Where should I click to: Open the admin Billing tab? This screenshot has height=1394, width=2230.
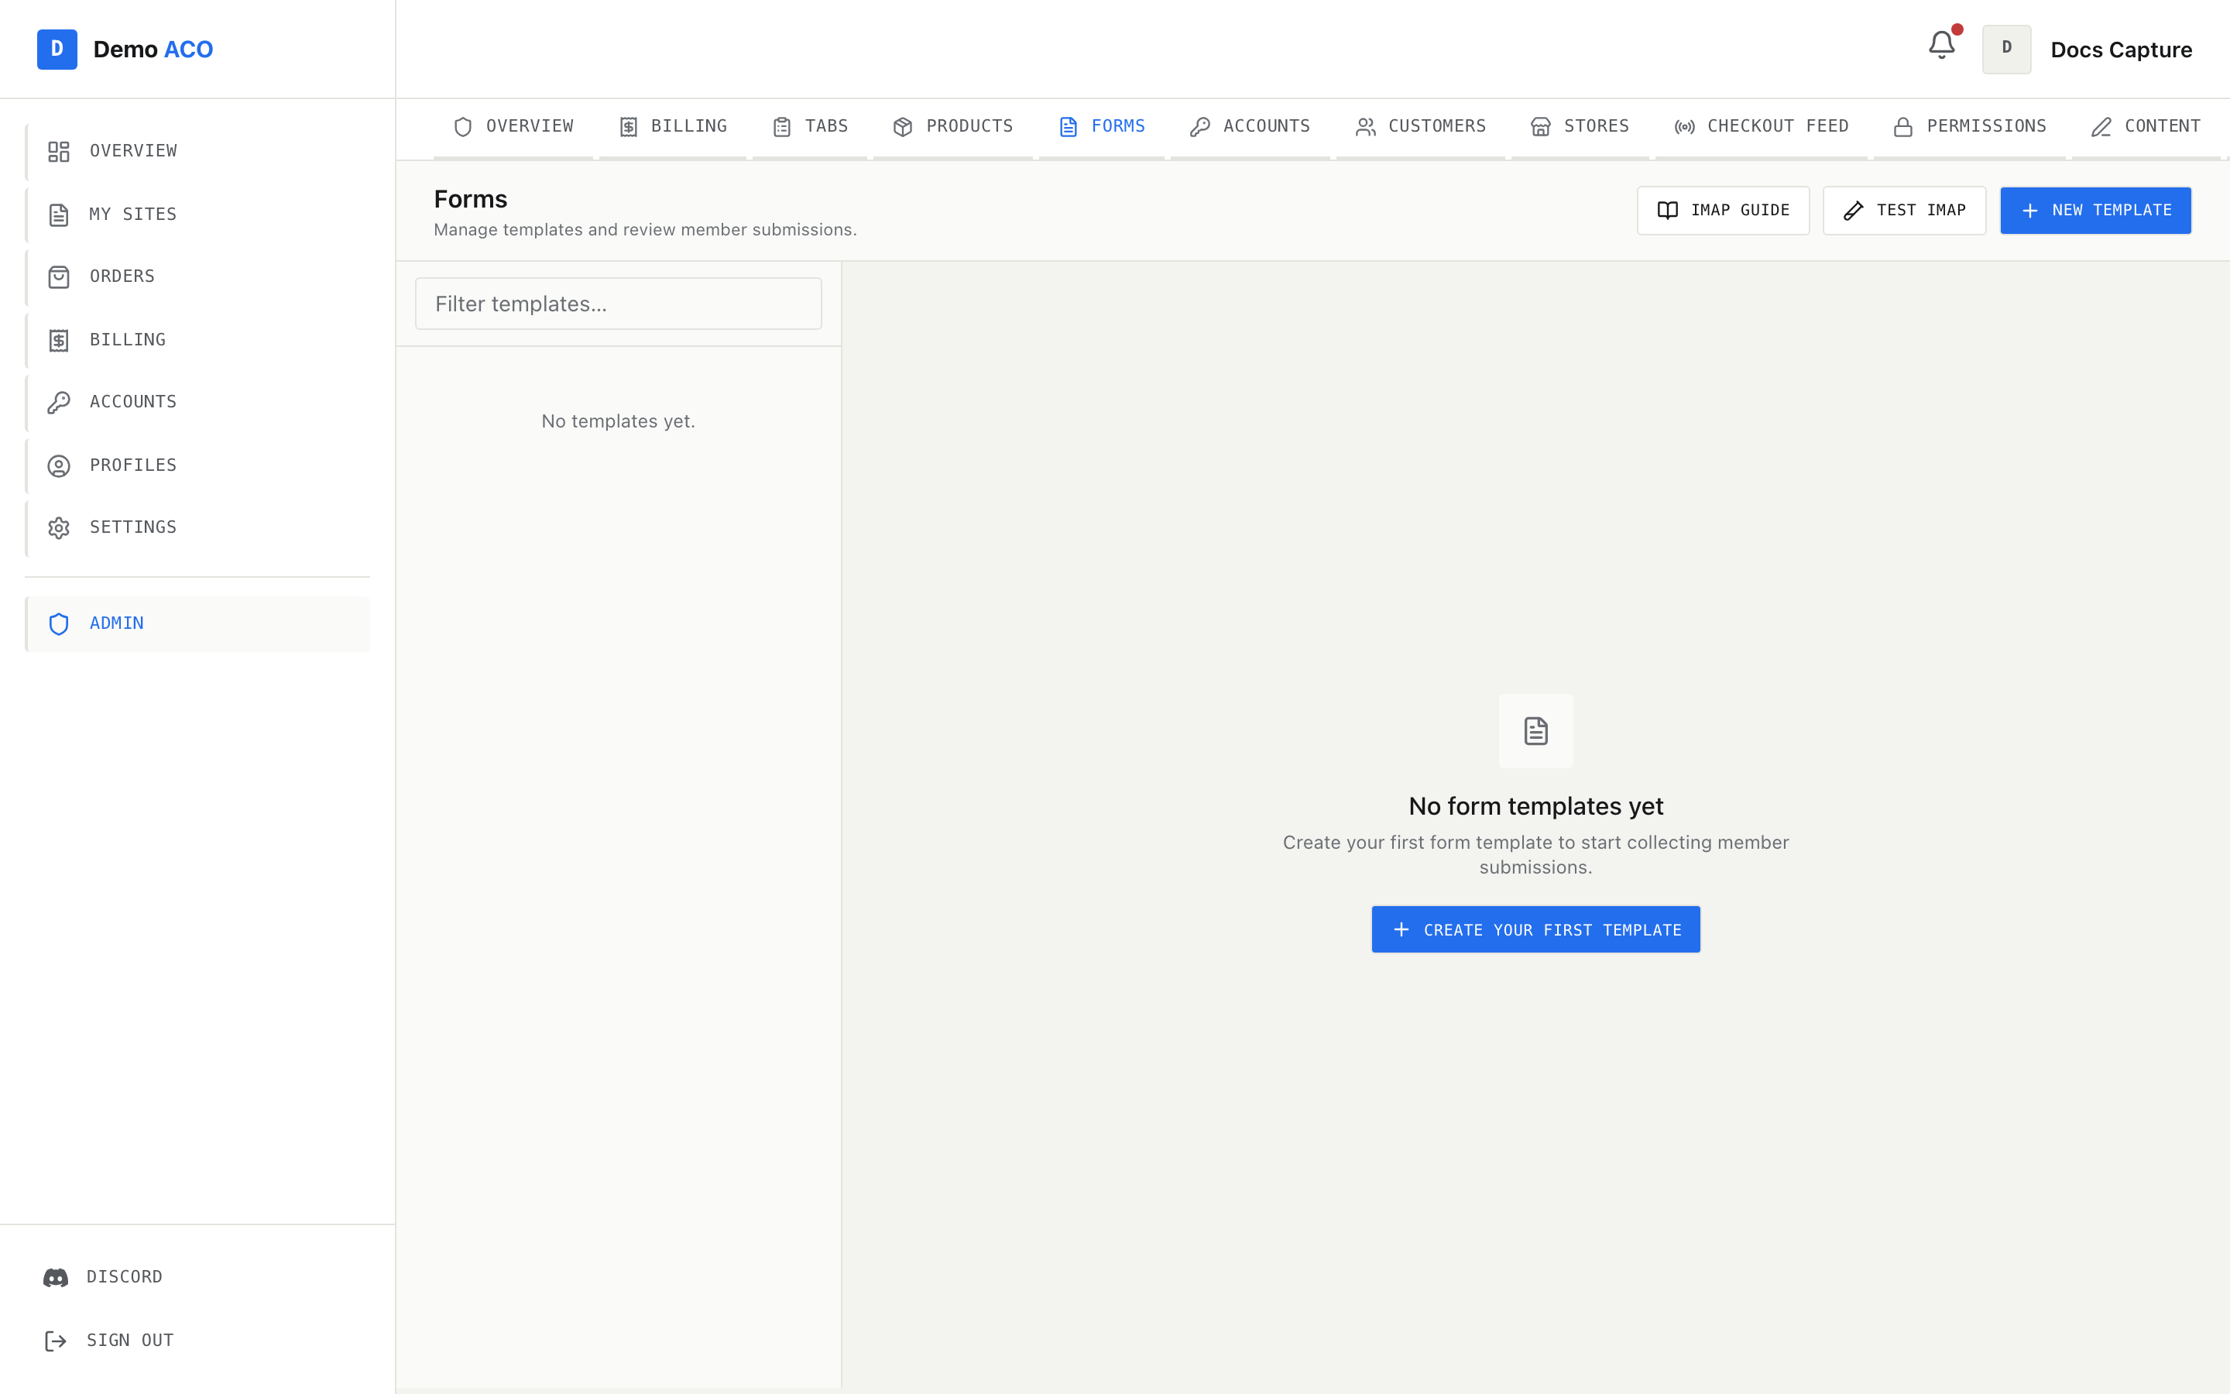click(x=673, y=126)
